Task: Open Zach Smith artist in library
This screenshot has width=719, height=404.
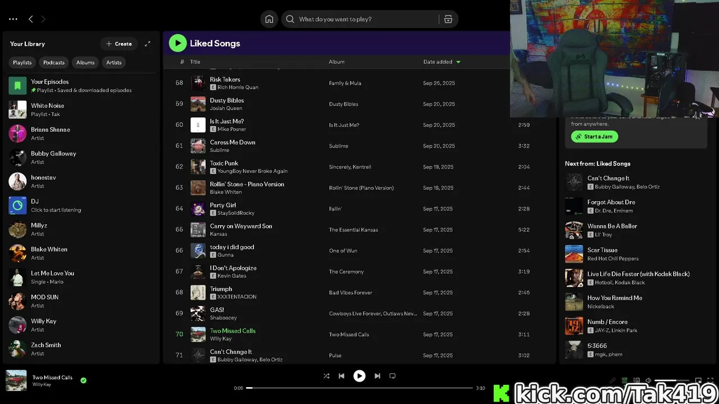Action: [x=81, y=349]
